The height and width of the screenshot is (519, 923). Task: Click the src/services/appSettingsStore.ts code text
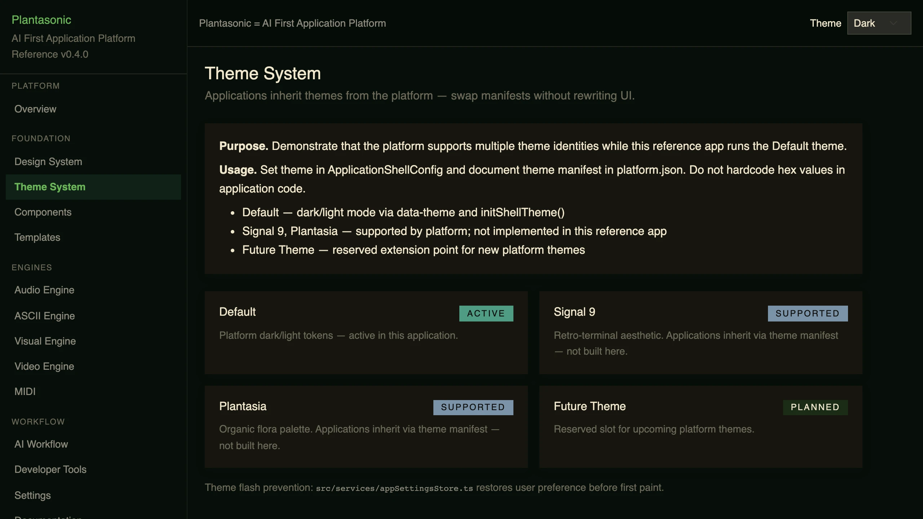tap(394, 488)
